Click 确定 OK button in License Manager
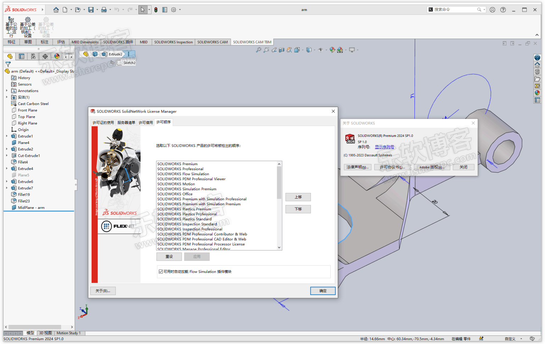The image size is (545, 344). pyautogui.click(x=323, y=291)
